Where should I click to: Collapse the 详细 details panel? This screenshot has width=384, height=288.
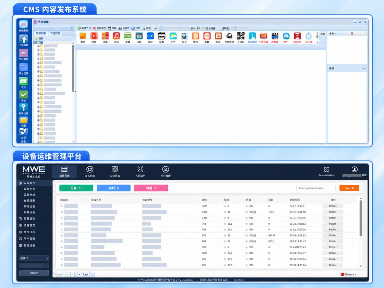tap(364, 68)
